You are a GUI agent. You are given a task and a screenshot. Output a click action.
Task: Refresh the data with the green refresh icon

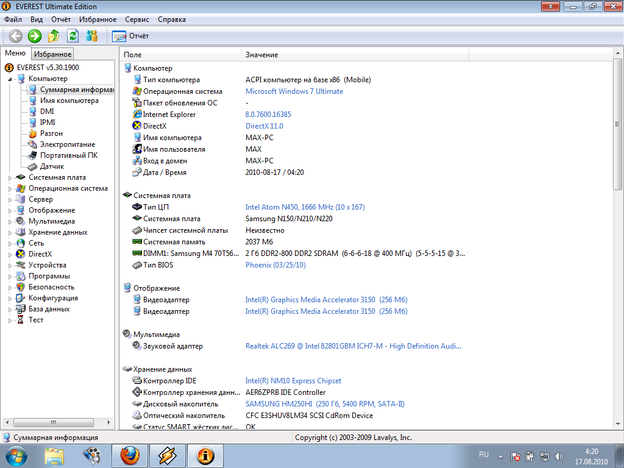73,36
